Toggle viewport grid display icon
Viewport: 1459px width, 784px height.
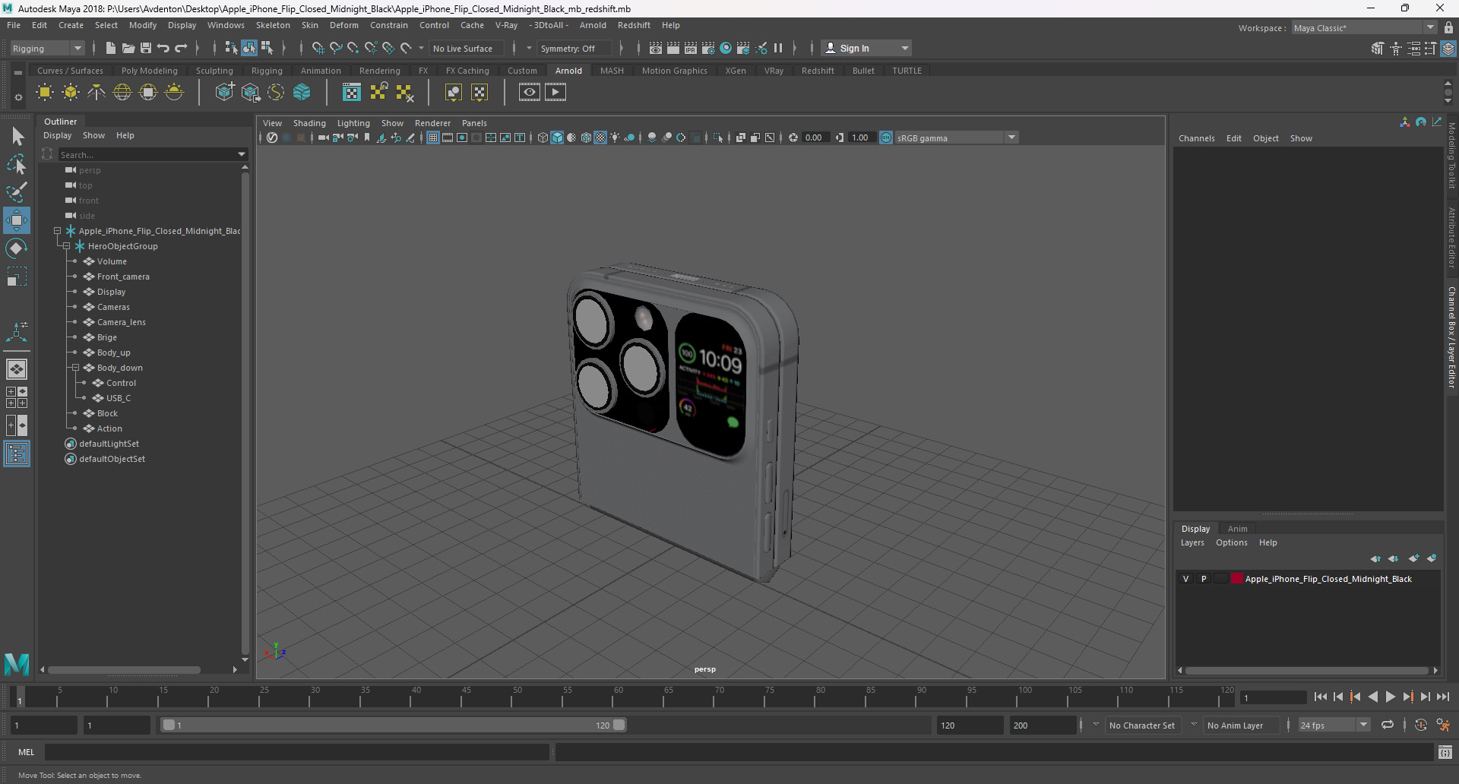coord(433,138)
